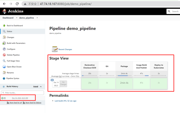Open Changes via its notepad icon
The height and width of the screenshot is (113, 180).
tap(4, 37)
